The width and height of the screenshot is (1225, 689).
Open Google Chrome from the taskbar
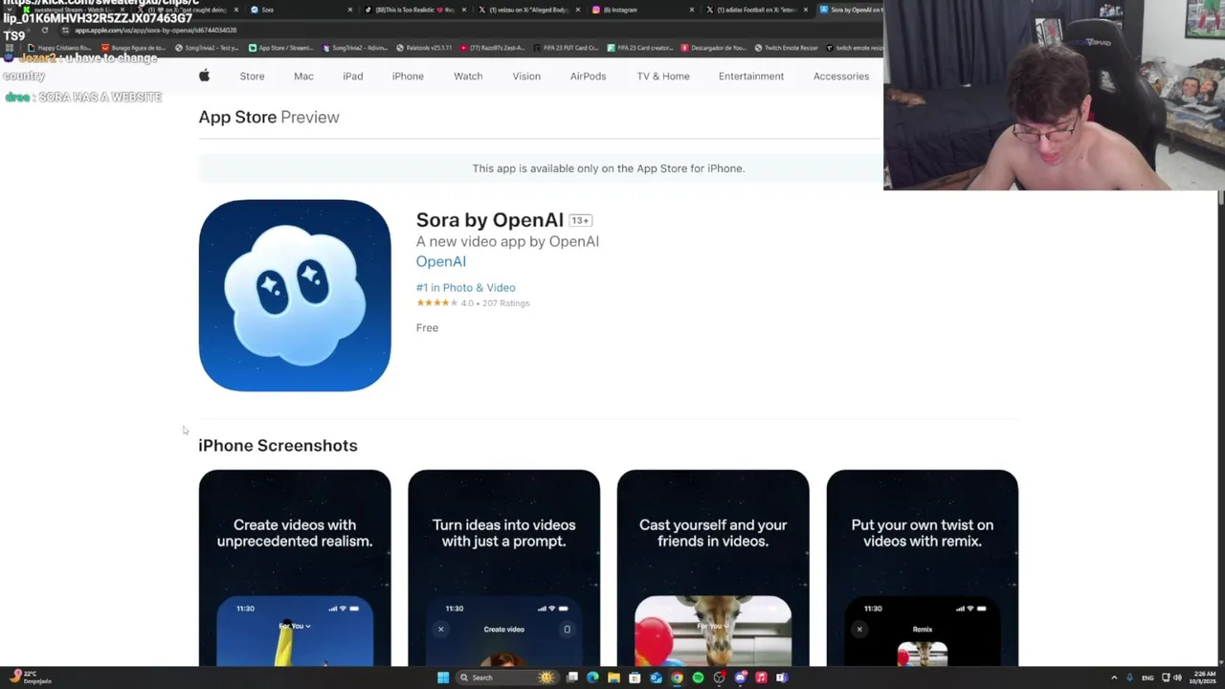(677, 678)
